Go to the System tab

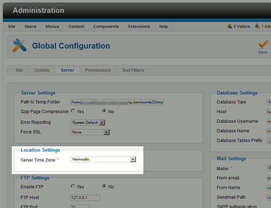(42, 70)
